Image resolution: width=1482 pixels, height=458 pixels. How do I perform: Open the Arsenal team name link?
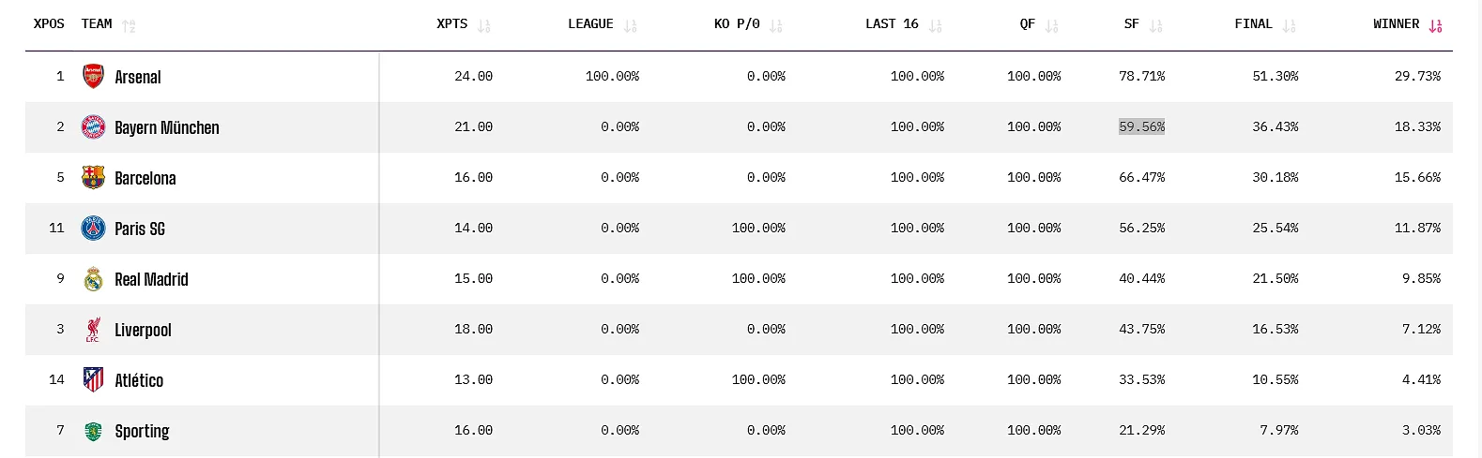[138, 78]
